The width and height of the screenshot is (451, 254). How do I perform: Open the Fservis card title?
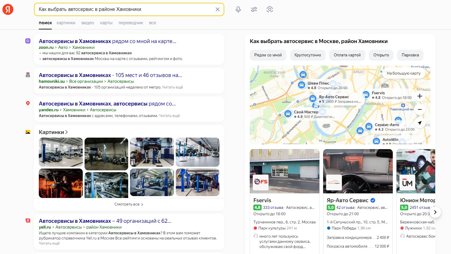tap(262, 200)
